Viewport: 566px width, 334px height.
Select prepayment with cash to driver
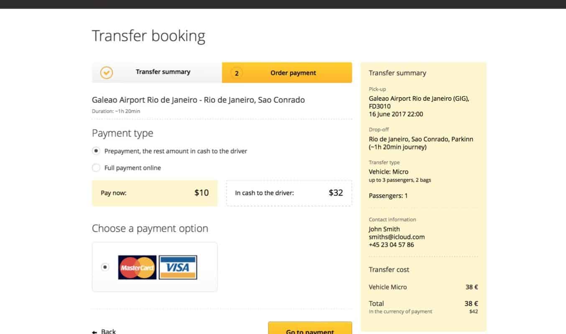click(96, 151)
